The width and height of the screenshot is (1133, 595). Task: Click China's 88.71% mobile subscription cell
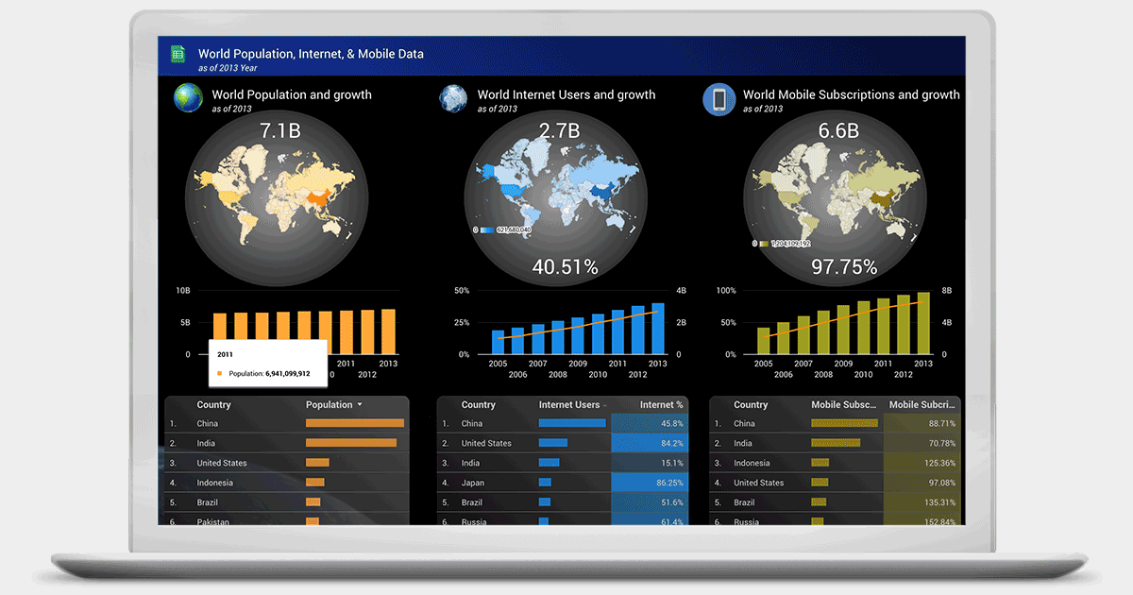click(x=922, y=424)
